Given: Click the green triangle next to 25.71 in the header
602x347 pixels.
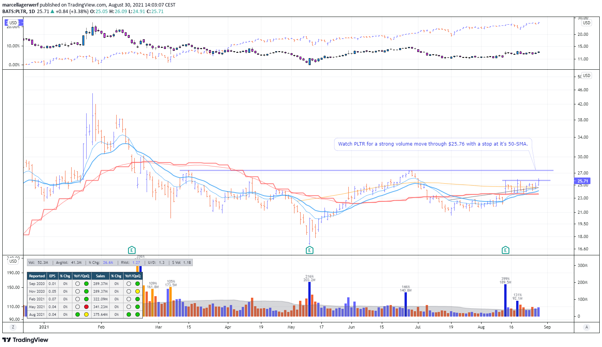Looking at the screenshot, I should pos(52,12).
